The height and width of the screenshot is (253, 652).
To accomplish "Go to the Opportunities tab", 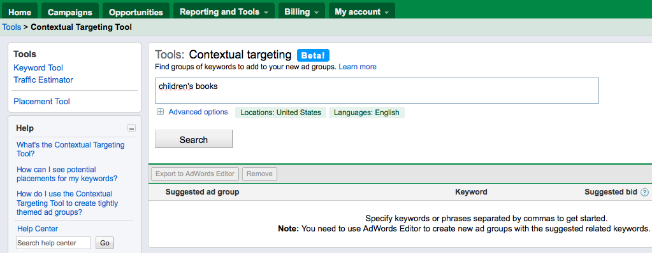I will pos(136,11).
